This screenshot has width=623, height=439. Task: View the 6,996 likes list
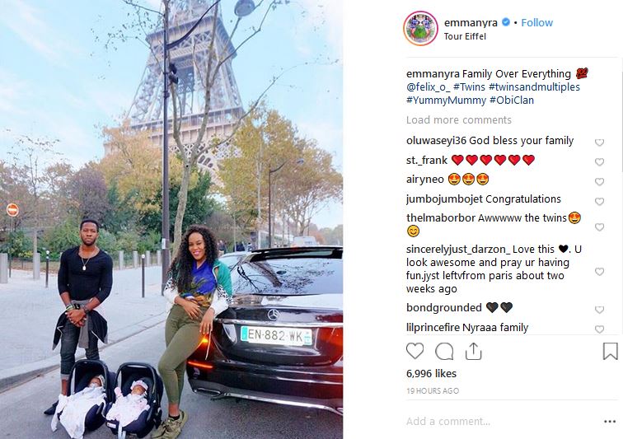point(431,373)
